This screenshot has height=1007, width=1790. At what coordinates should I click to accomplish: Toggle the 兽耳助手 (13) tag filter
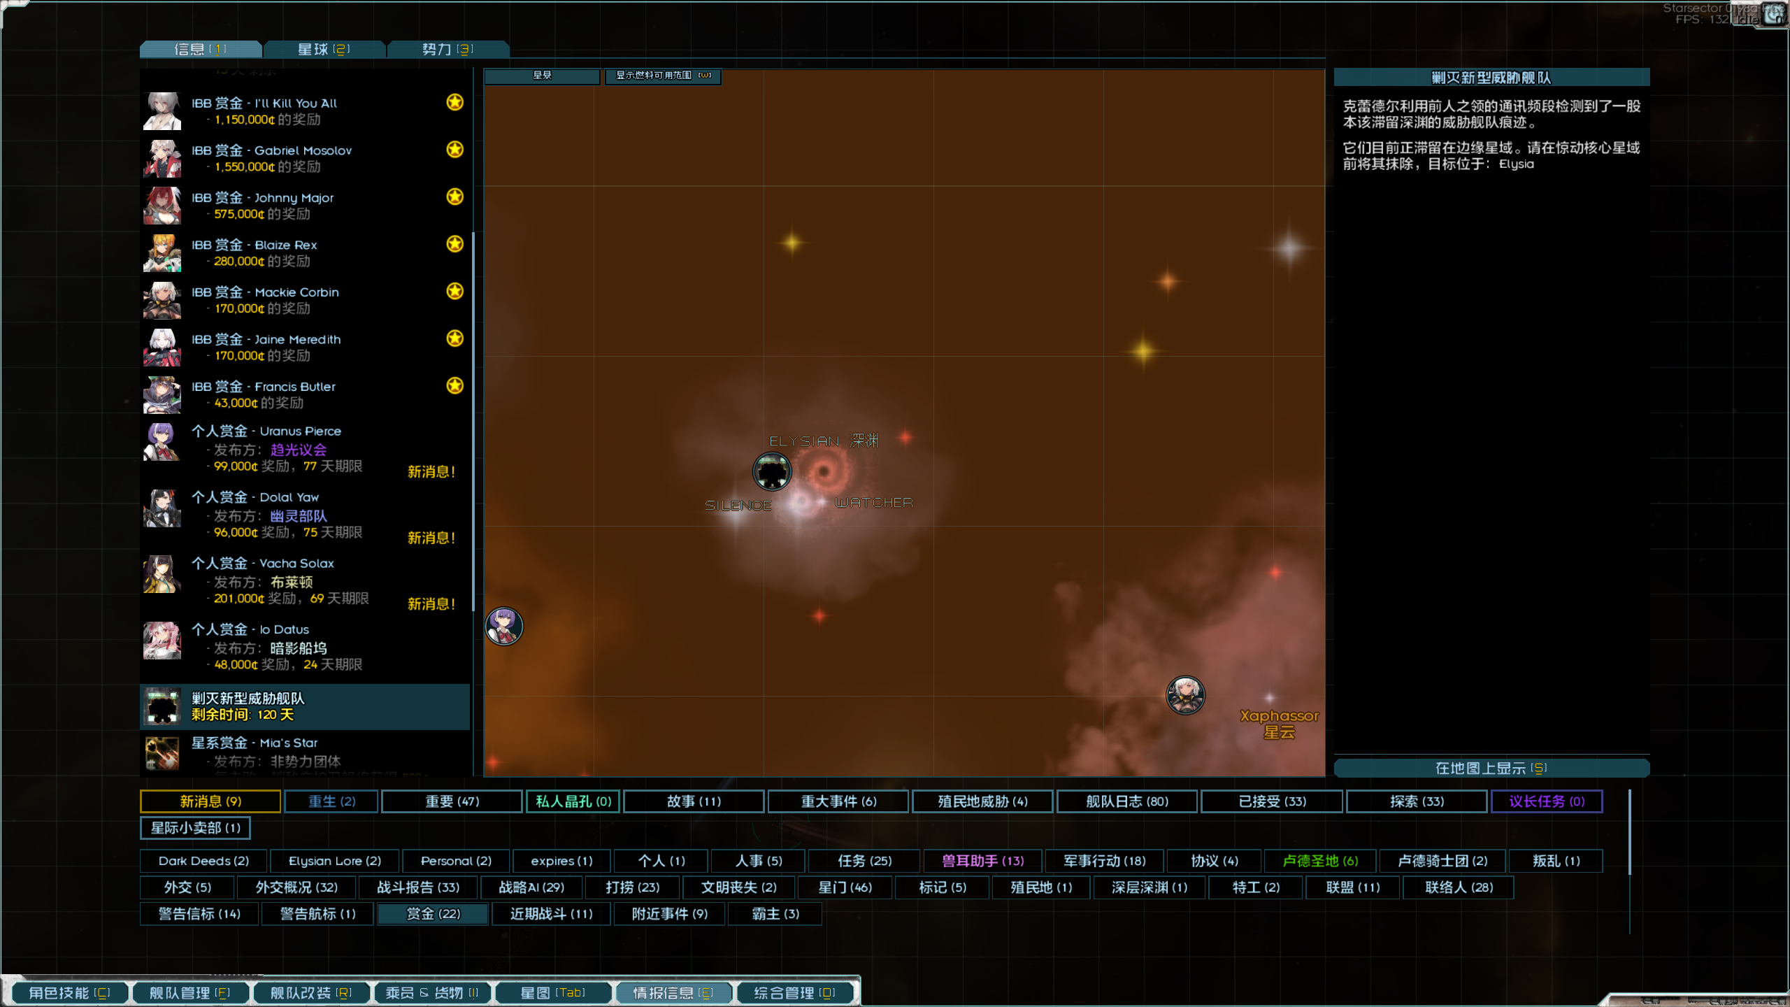point(982,861)
